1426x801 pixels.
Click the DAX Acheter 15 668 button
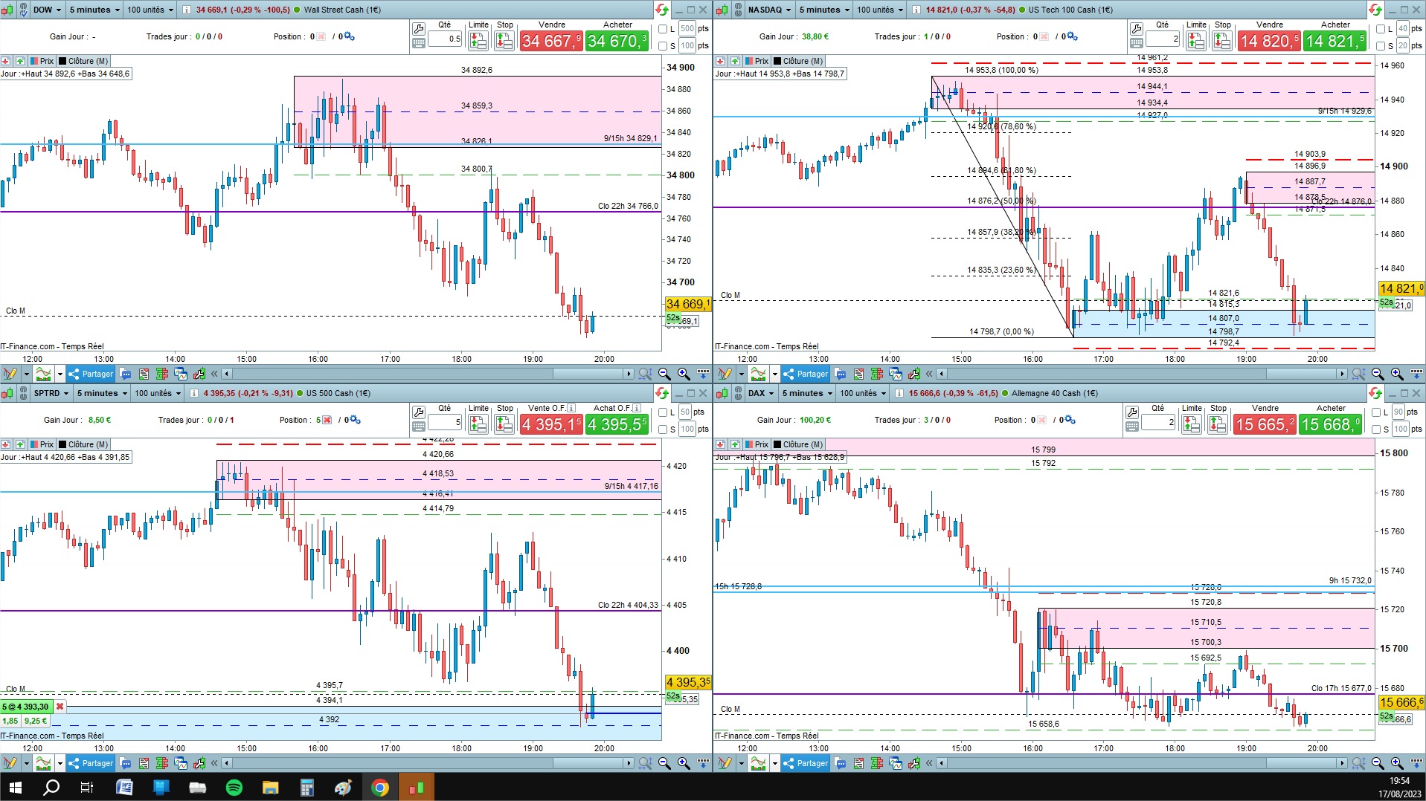(x=1331, y=424)
